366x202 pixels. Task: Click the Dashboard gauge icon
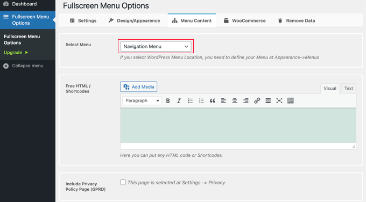6,4
